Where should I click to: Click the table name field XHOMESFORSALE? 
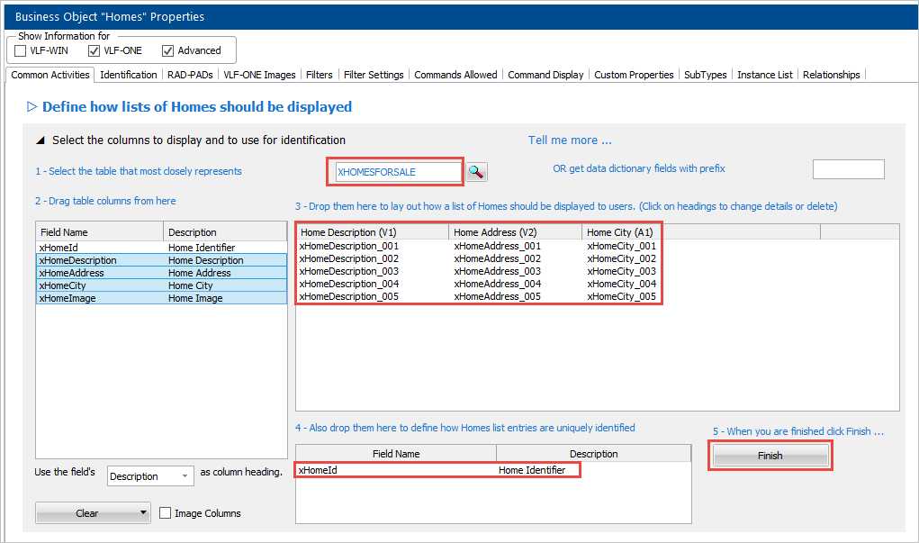pyautogui.click(x=397, y=171)
